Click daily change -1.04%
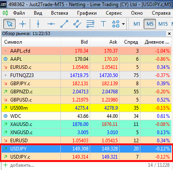Viewport: 173px width, 170px height. 162,51
